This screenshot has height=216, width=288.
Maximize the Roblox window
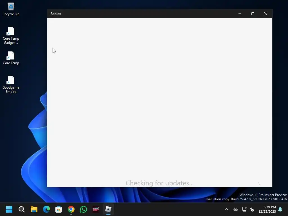point(253,14)
